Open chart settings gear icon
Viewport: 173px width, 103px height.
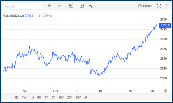165,91
